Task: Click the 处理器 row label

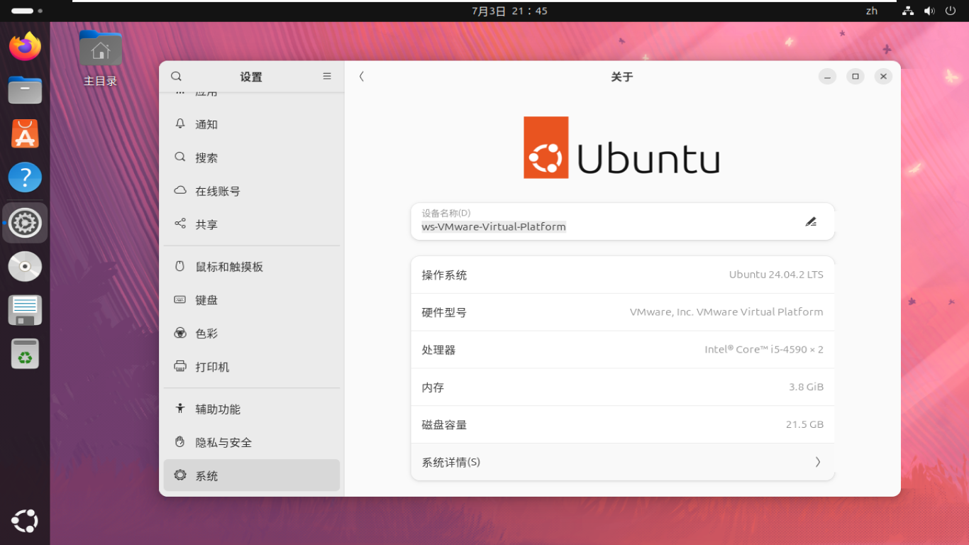Action: click(438, 350)
